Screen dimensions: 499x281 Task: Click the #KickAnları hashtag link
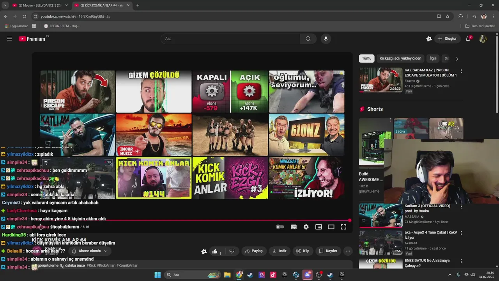click(x=107, y=265)
